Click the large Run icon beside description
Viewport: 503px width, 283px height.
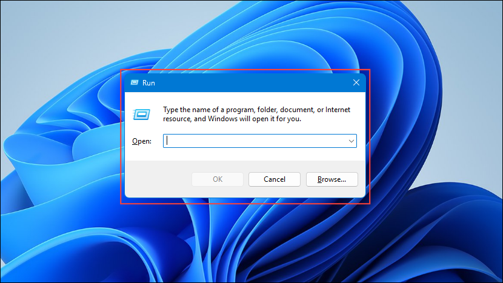(x=141, y=114)
